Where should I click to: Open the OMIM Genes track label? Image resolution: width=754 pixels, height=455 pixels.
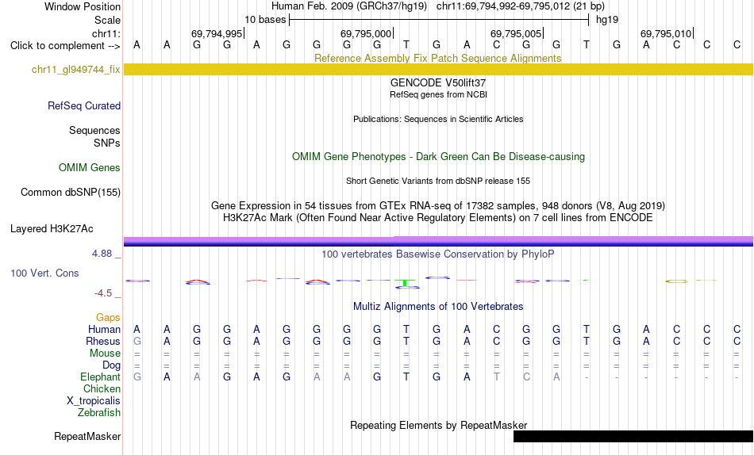[x=89, y=168]
